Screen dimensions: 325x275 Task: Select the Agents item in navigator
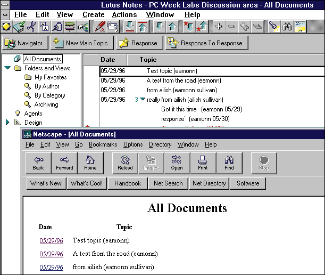point(33,114)
